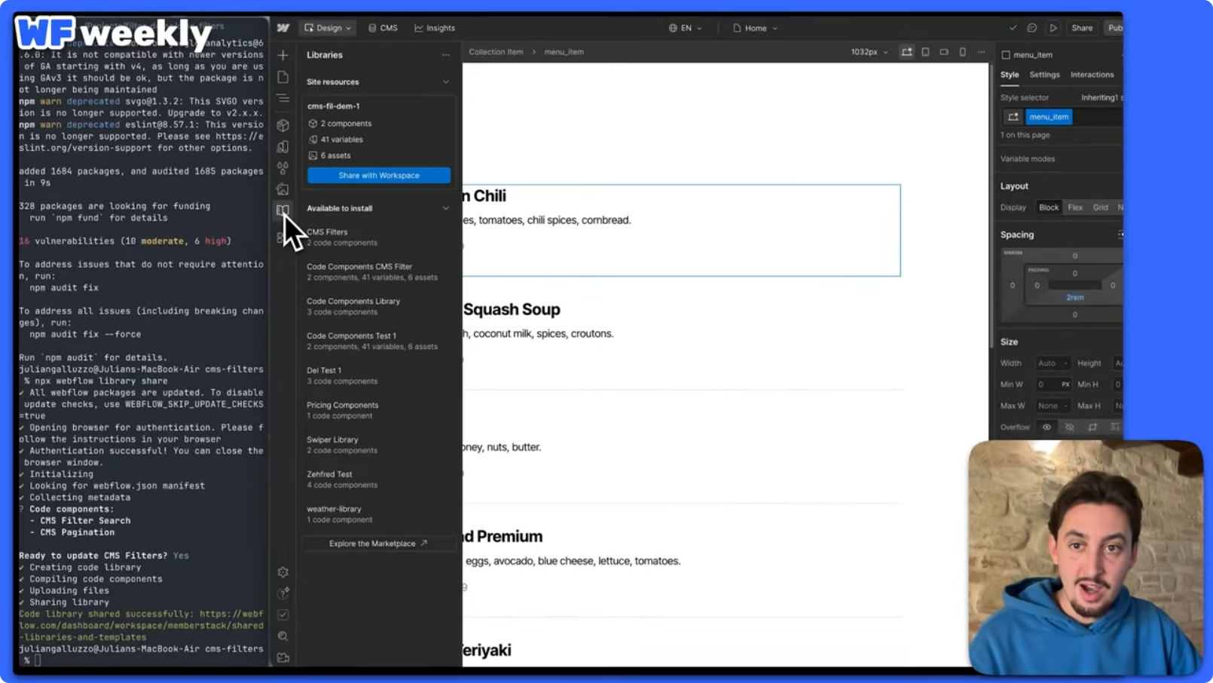Open the Variables panel icon
The height and width of the screenshot is (683, 1213).
283,147
